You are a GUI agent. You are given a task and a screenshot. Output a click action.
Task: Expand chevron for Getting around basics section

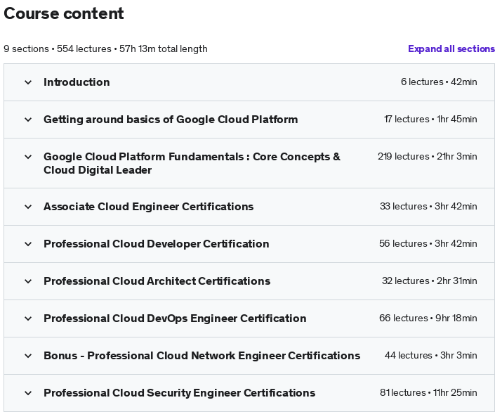coord(28,120)
